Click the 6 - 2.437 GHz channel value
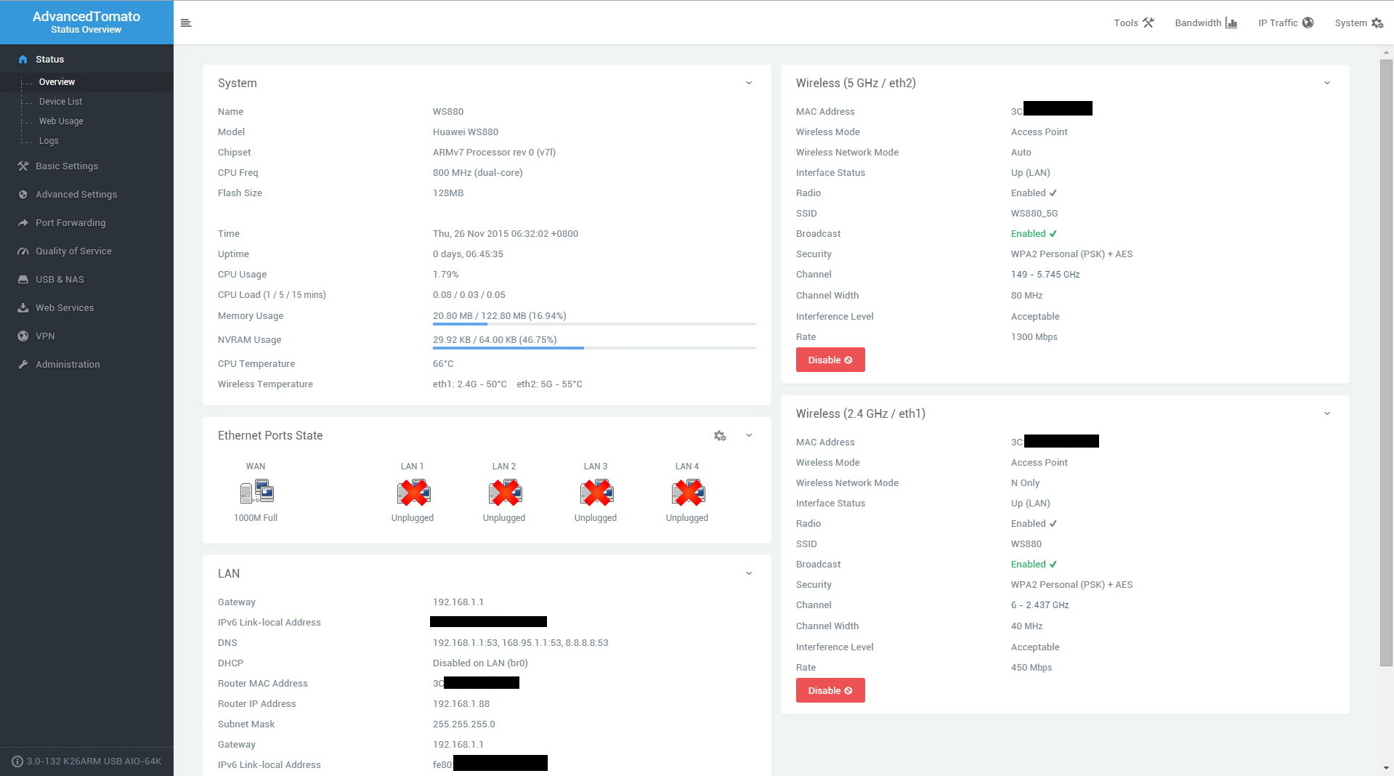The width and height of the screenshot is (1394, 776). [x=1040, y=605]
